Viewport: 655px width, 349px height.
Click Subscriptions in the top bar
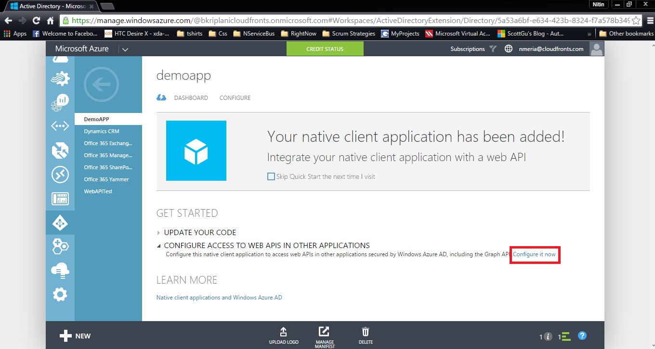(x=468, y=49)
